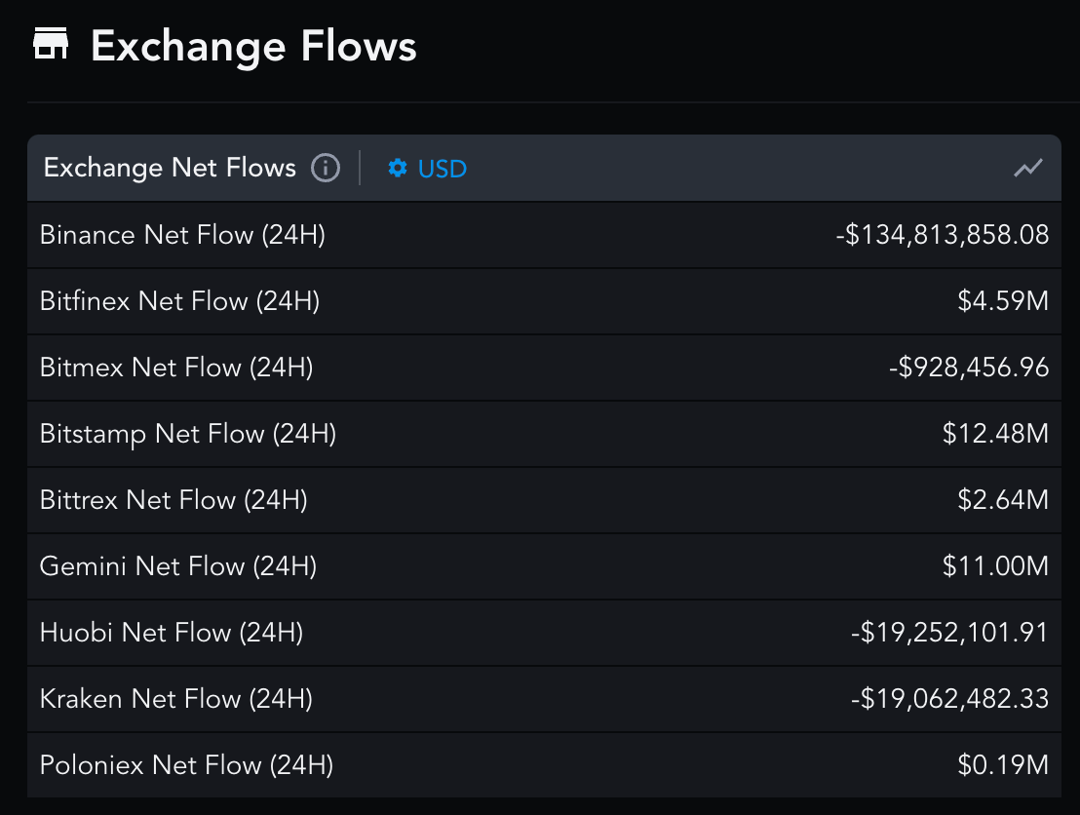
Task: Click the negative Bitmex flow value
Action: click(969, 368)
